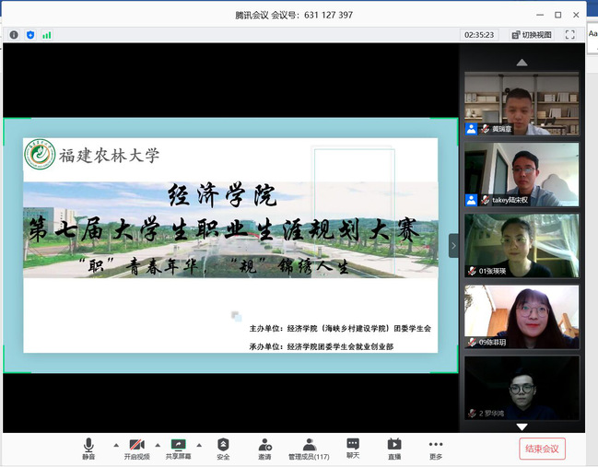The height and width of the screenshot is (467, 598).
Task: Expand sharing options arrow next to 共享屏幕
Action: coord(198,444)
